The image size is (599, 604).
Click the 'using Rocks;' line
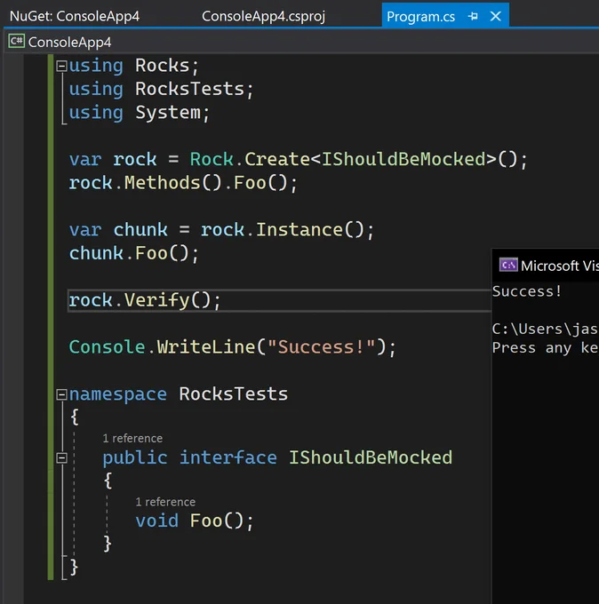tap(134, 66)
